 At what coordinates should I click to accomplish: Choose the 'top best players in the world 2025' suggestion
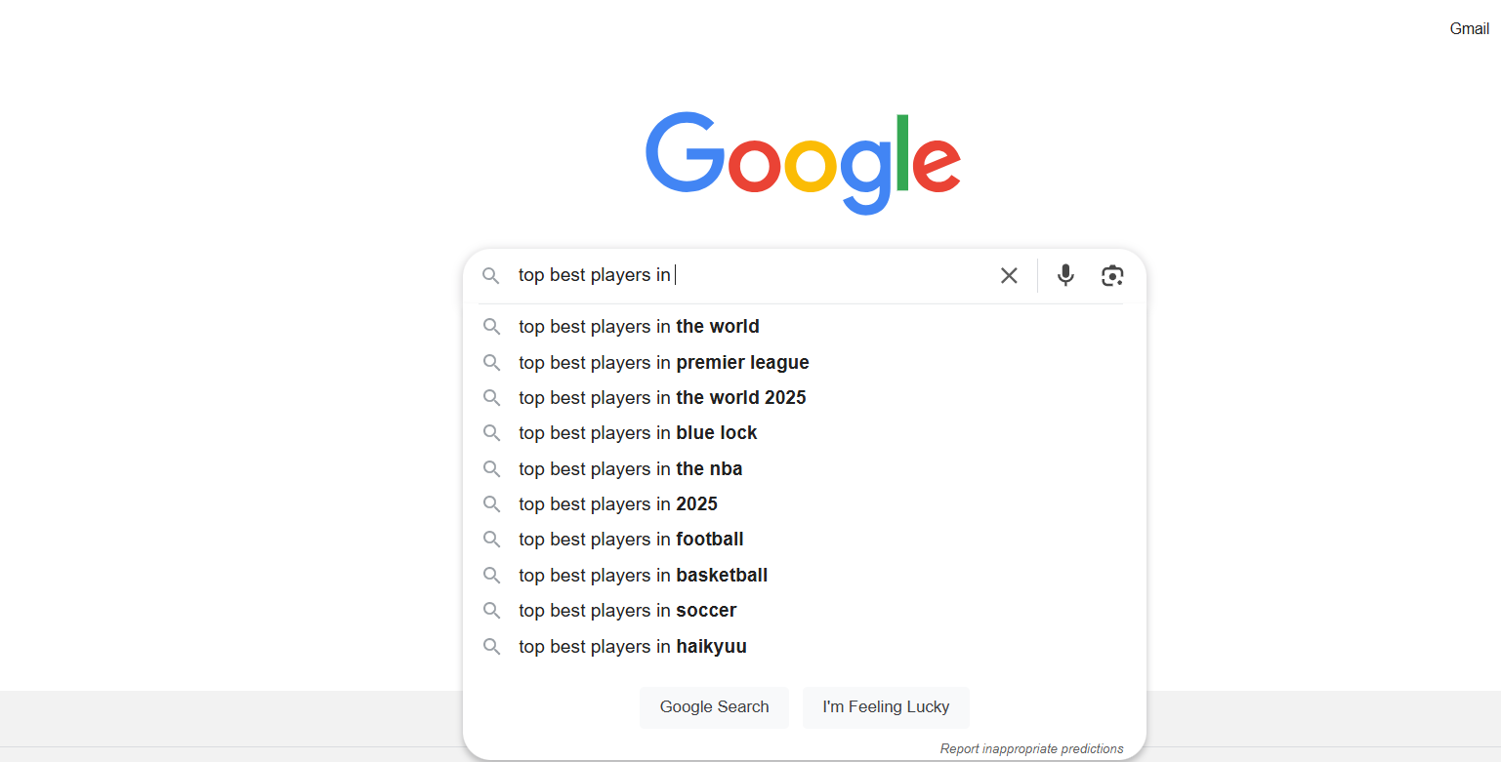tap(661, 397)
